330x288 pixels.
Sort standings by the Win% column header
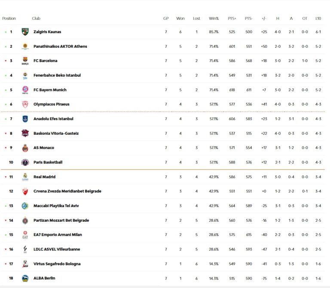click(214, 19)
